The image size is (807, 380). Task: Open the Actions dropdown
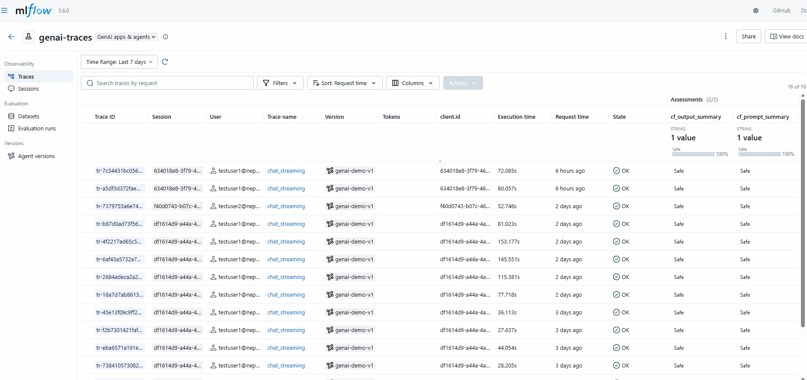pyautogui.click(x=463, y=83)
